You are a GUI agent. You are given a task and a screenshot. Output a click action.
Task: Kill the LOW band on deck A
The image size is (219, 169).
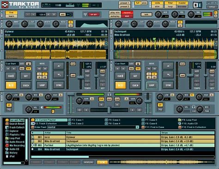21,95
